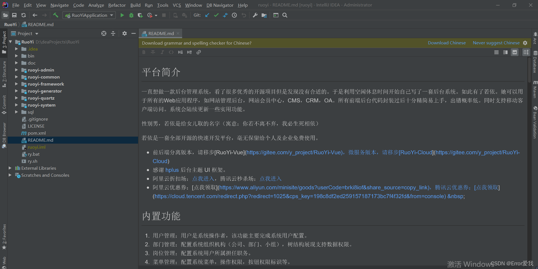Show Git history clock icon
Screen dimensions: 538x269
pos(234,15)
